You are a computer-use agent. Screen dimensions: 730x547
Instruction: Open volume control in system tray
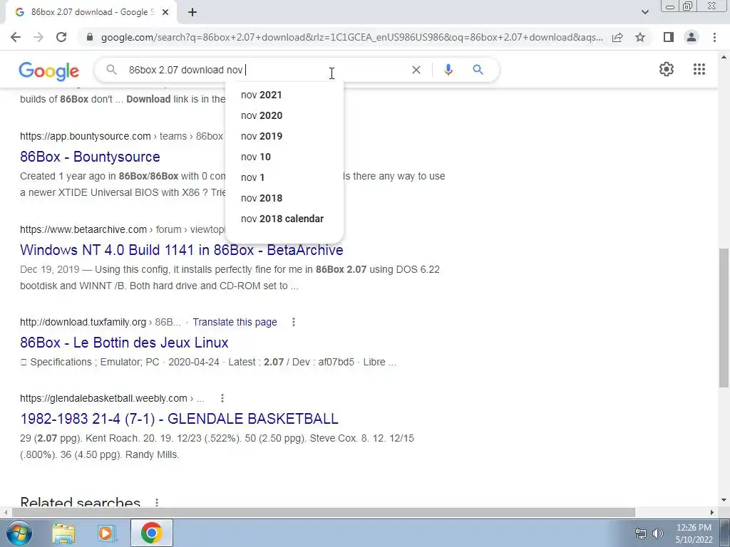coord(658,533)
